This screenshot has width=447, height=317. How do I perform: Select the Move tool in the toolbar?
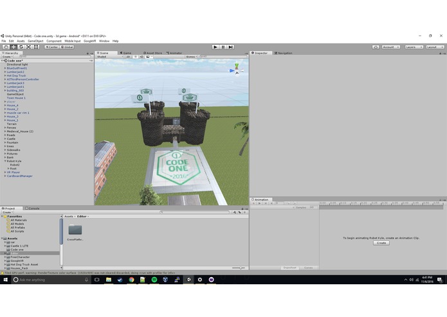[x=14, y=47]
